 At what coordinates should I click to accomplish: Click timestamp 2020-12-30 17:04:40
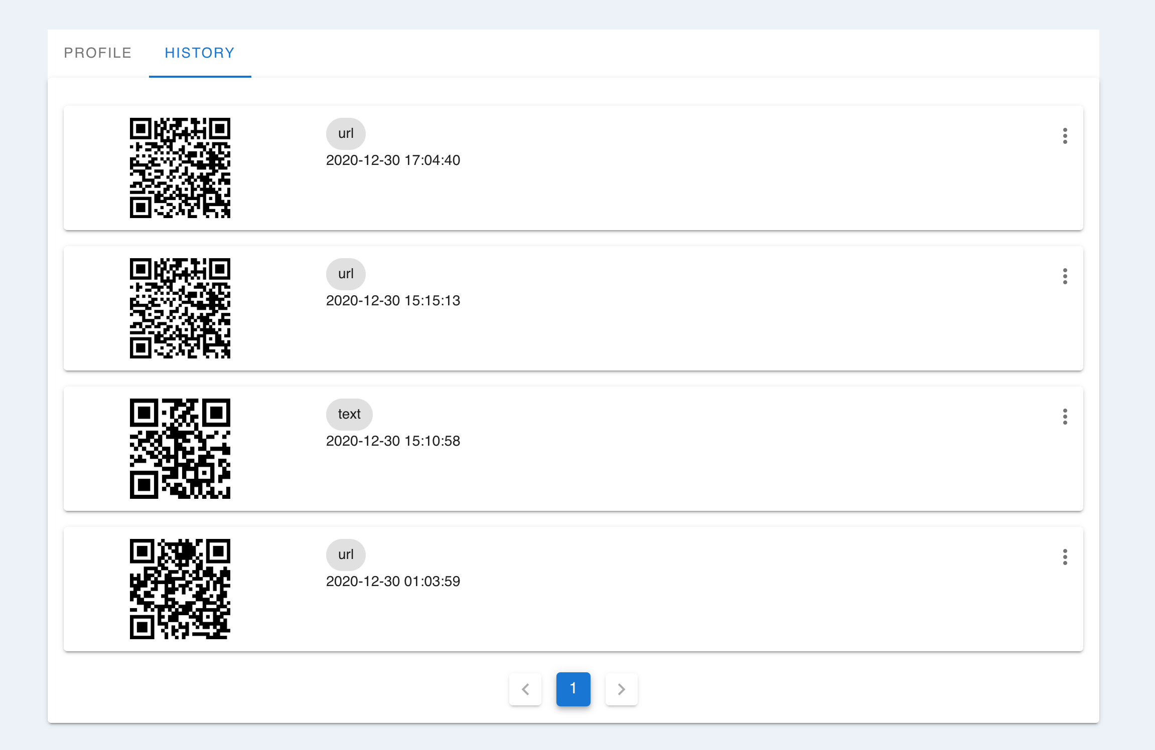[393, 160]
